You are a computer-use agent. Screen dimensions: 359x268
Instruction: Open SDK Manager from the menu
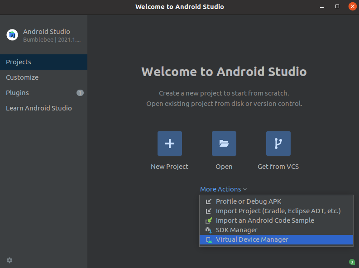tap(276, 230)
